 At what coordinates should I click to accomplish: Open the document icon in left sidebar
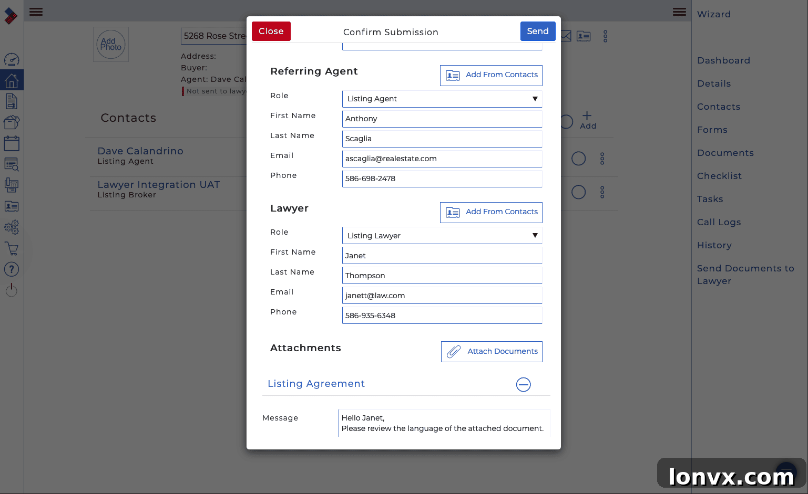click(x=12, y=101)
